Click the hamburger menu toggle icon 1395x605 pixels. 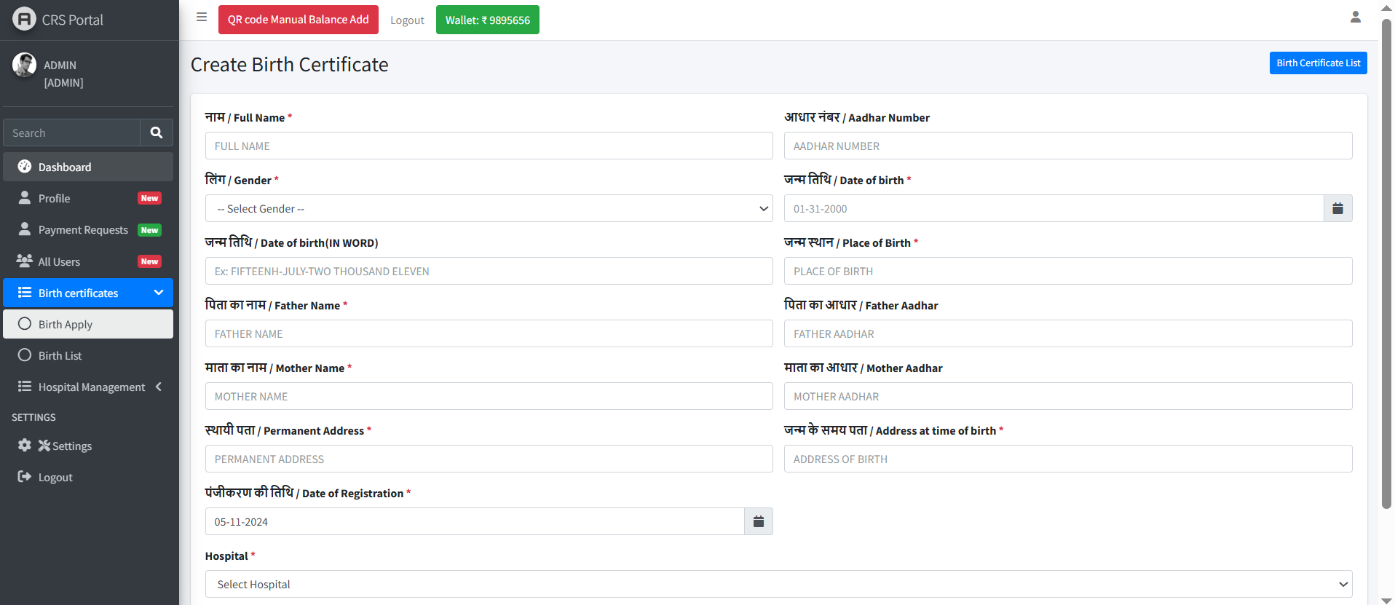coord(202,17)
